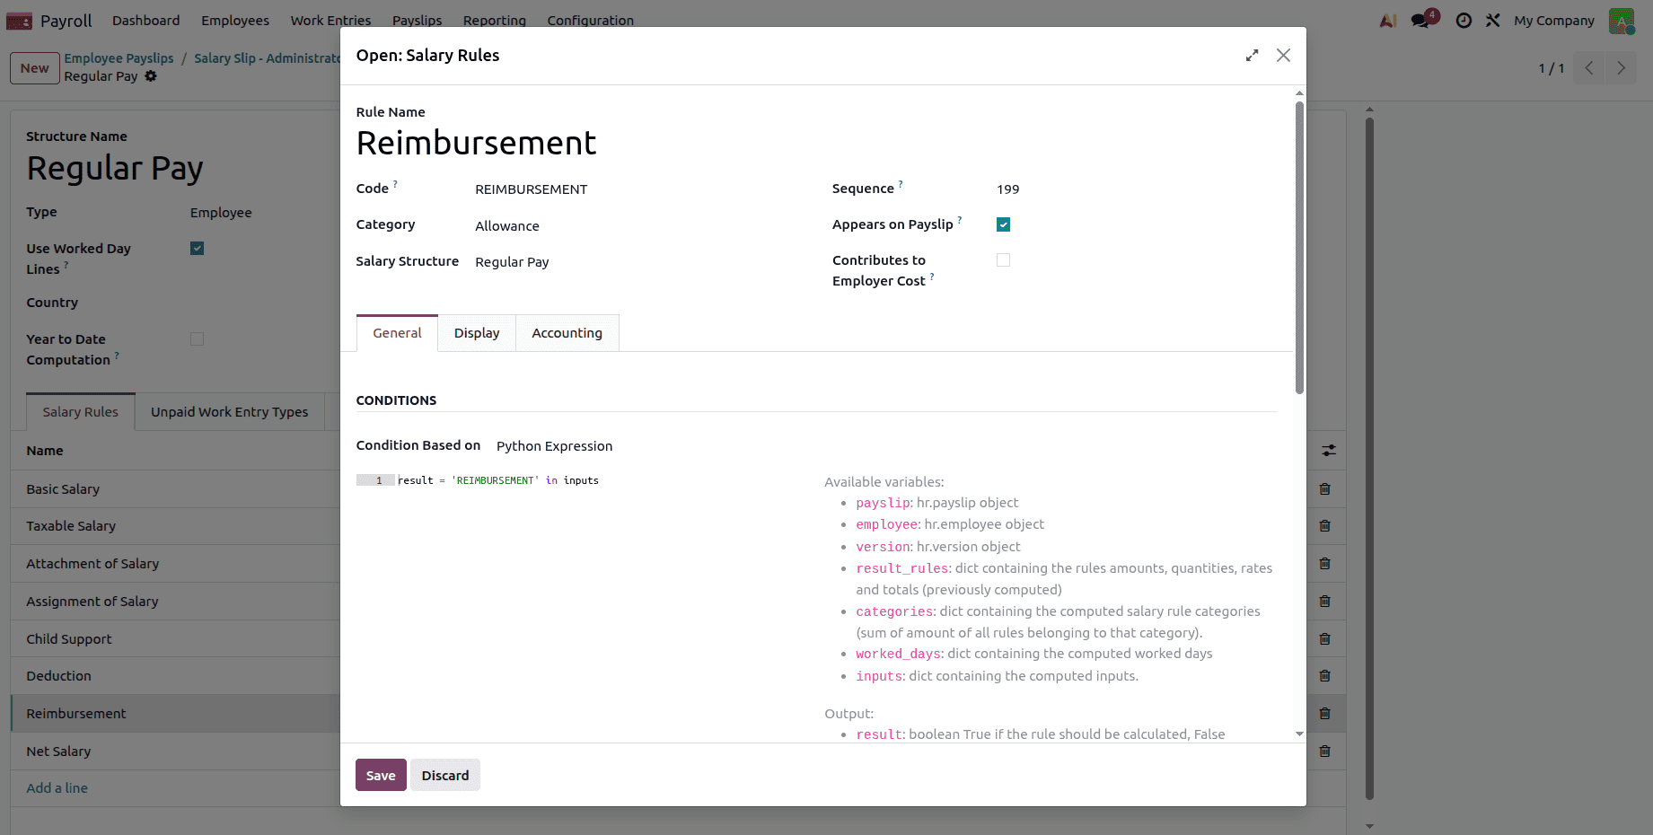Click the gear icon beside Regular Pay breadcrumb

(x=151, y=76)
